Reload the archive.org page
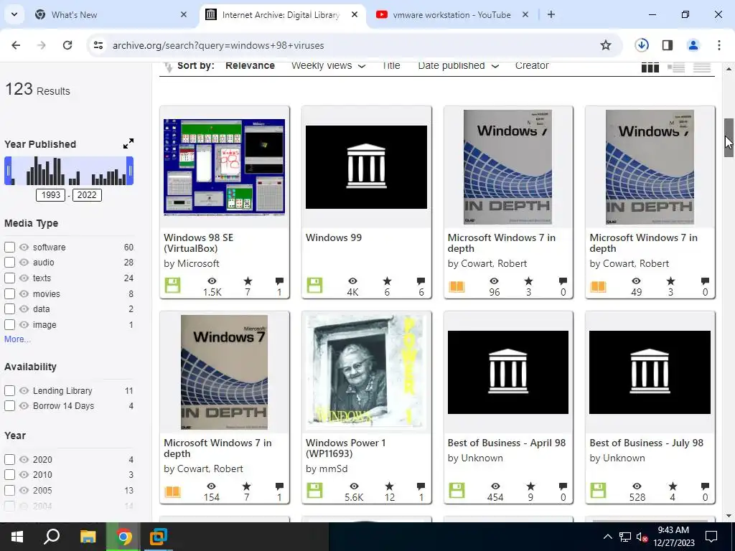The height and width of the screenshot is (551, 735). (x=67, y=45)
